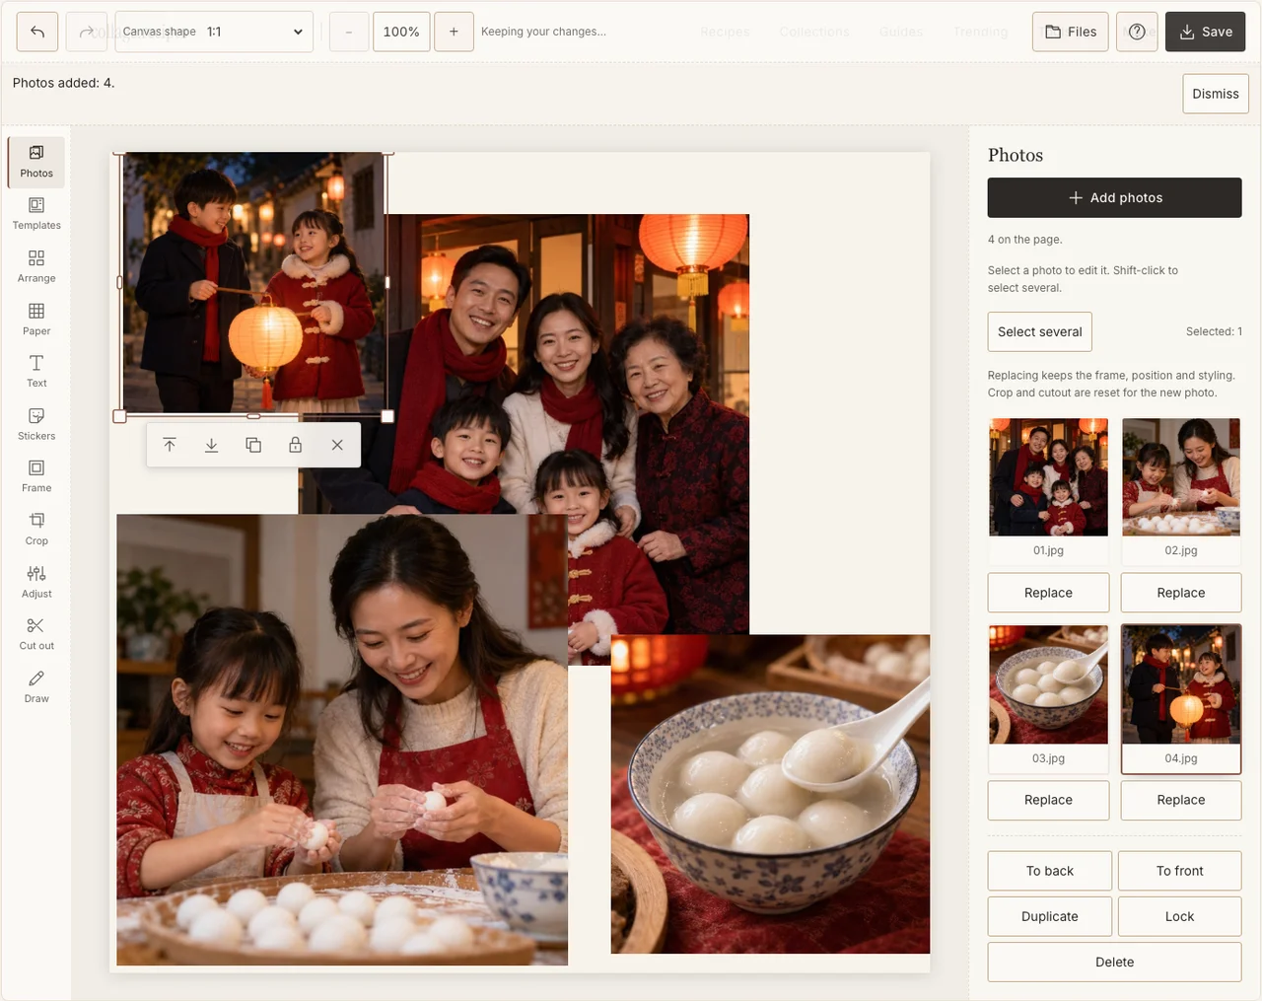Select the Paper tool
This screenshot has width=1262, height=1001.
36,320
